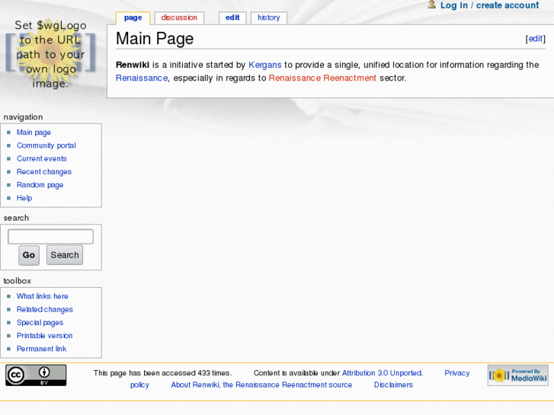Screen dimensions: 554x415
Task: Open Attribution 3.0 Unported license link
Action: coord(383,373)
